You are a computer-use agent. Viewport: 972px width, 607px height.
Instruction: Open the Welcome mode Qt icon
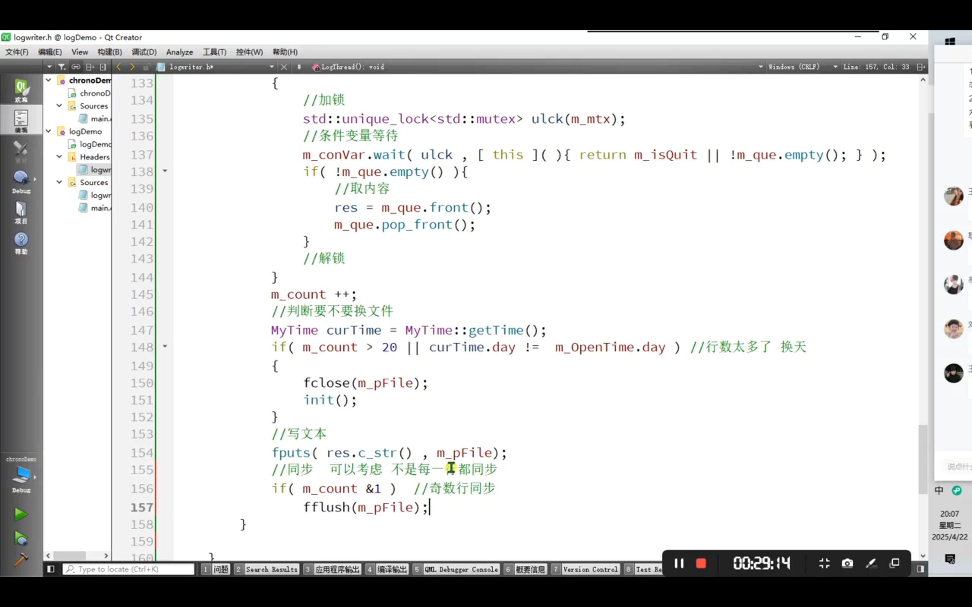(21, 89)
